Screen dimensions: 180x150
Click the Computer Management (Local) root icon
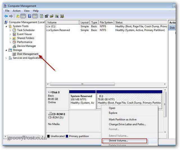pyautogui.click(x=6, y=22)
